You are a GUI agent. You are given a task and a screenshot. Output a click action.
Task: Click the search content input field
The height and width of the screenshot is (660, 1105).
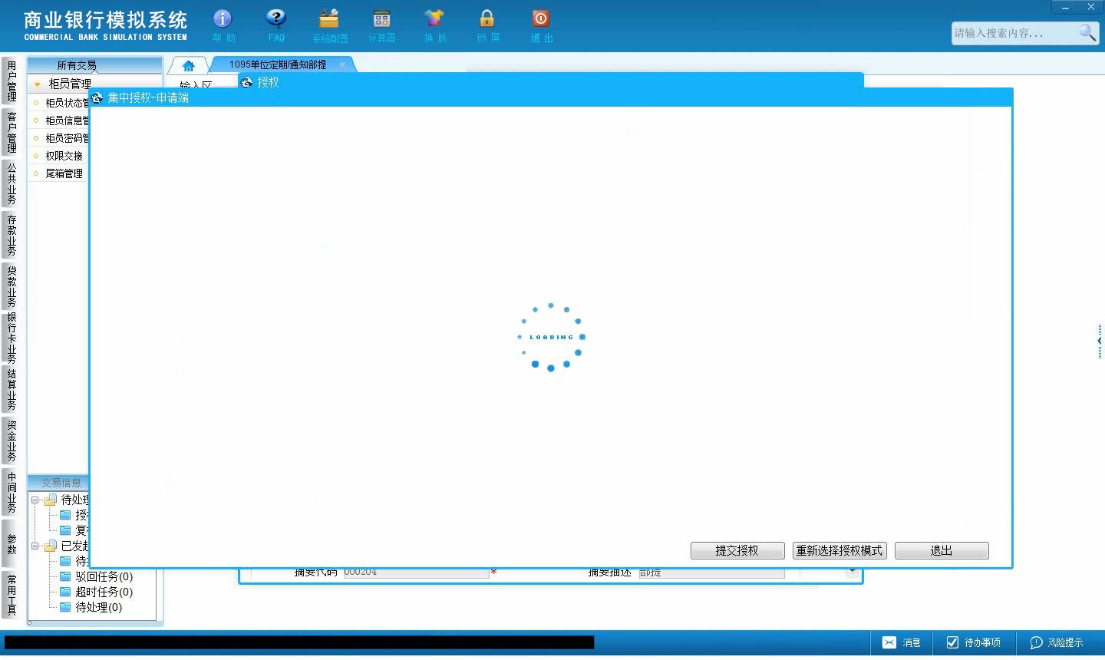click(x=1014, y=33)
